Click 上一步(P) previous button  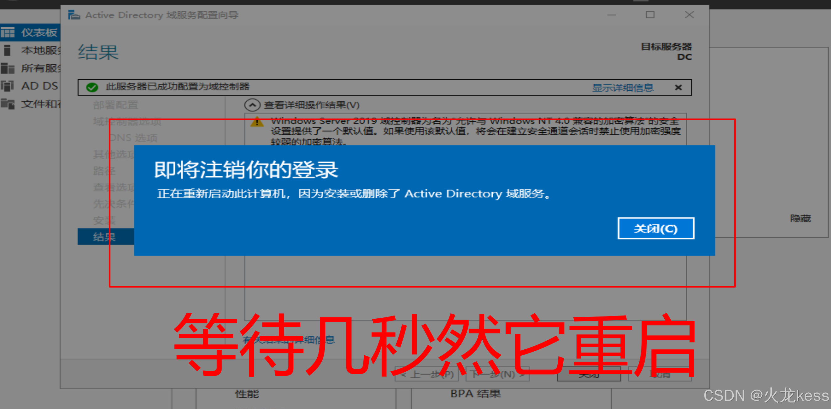426,374
